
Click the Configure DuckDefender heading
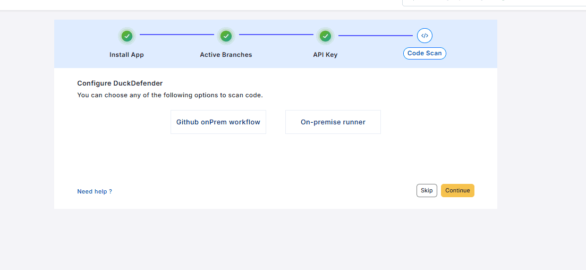click(120, 83)
